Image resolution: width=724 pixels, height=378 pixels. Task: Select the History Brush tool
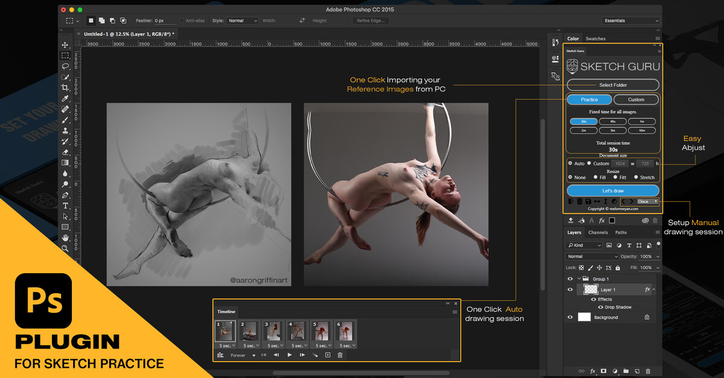[x=65, y=142]
